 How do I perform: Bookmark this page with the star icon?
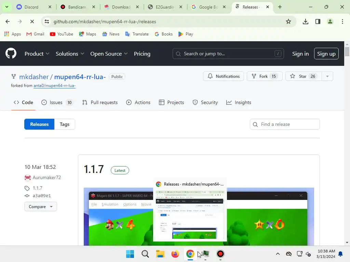288,21
